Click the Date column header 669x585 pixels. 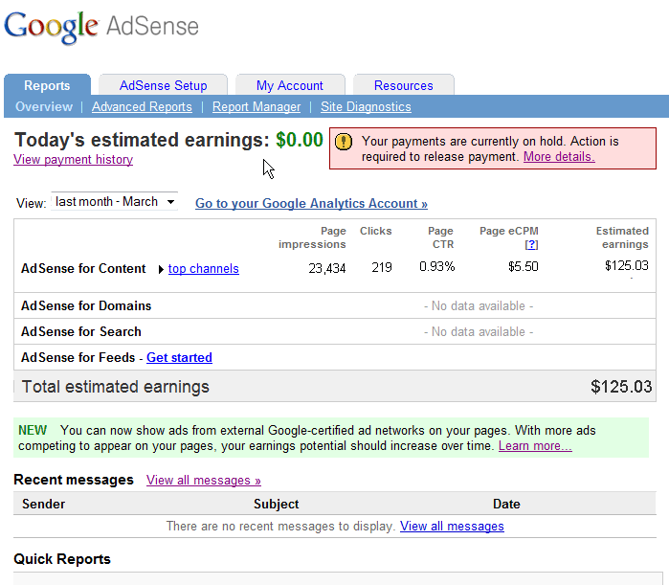(x=506, y=504)
